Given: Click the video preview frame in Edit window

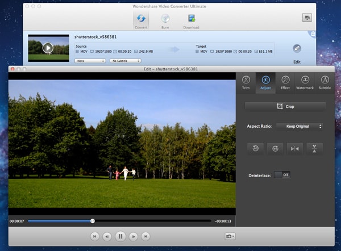Looking at the screenshot, I should pyautogui.click(x=122, y=144).
